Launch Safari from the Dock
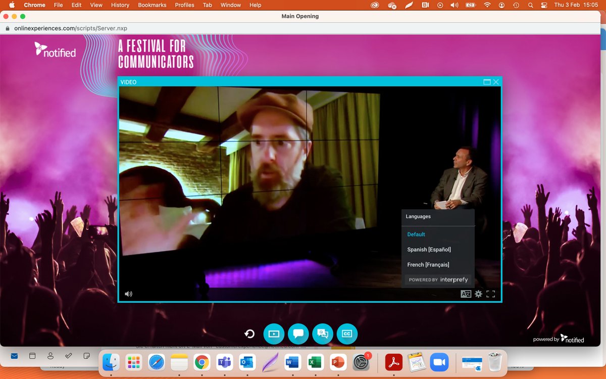Viewport: 606px width, 379px height. point(157,362)
